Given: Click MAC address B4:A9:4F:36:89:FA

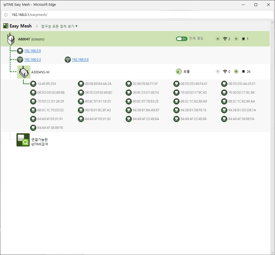Looking at the screenshot, I should (241, 119).
